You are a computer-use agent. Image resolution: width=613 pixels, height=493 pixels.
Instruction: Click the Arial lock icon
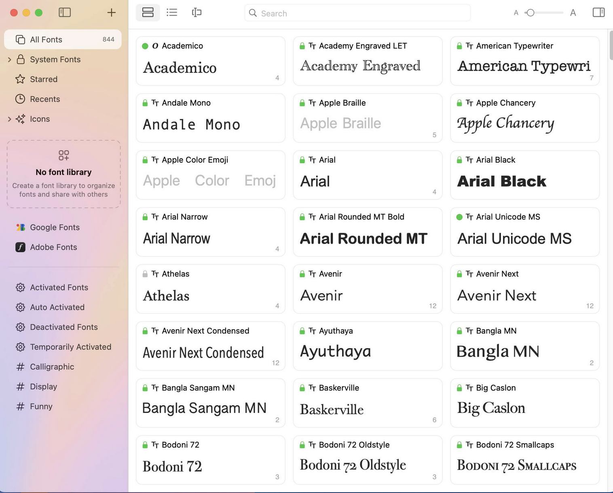pos(302,160)
